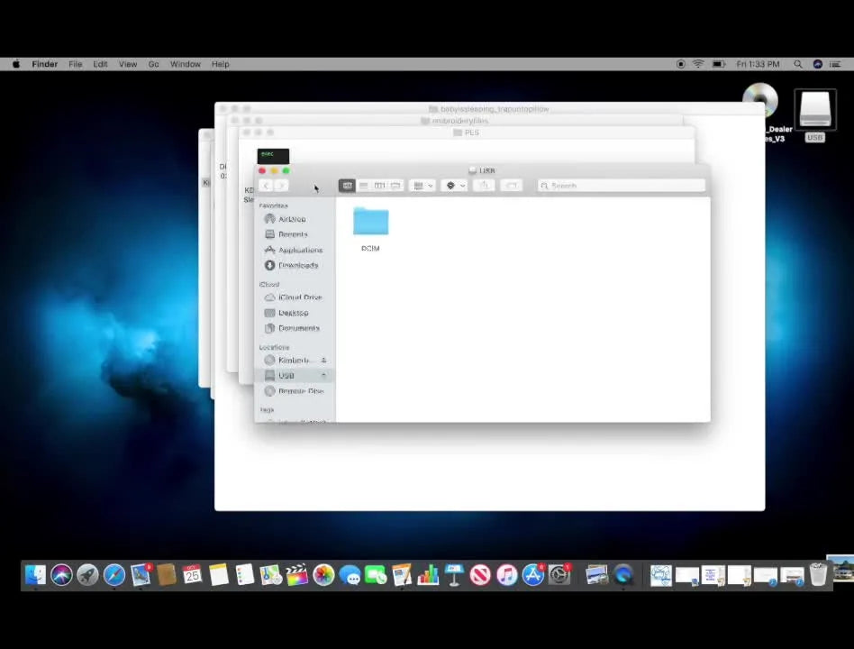
Task: Click the Edit Tags toolbar button
Action: pyautogui.click(x=511, y=186)
